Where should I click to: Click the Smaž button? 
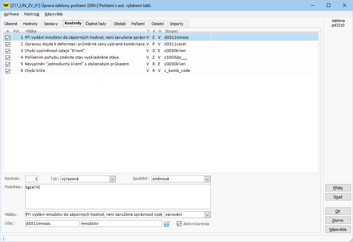point(338,197)
